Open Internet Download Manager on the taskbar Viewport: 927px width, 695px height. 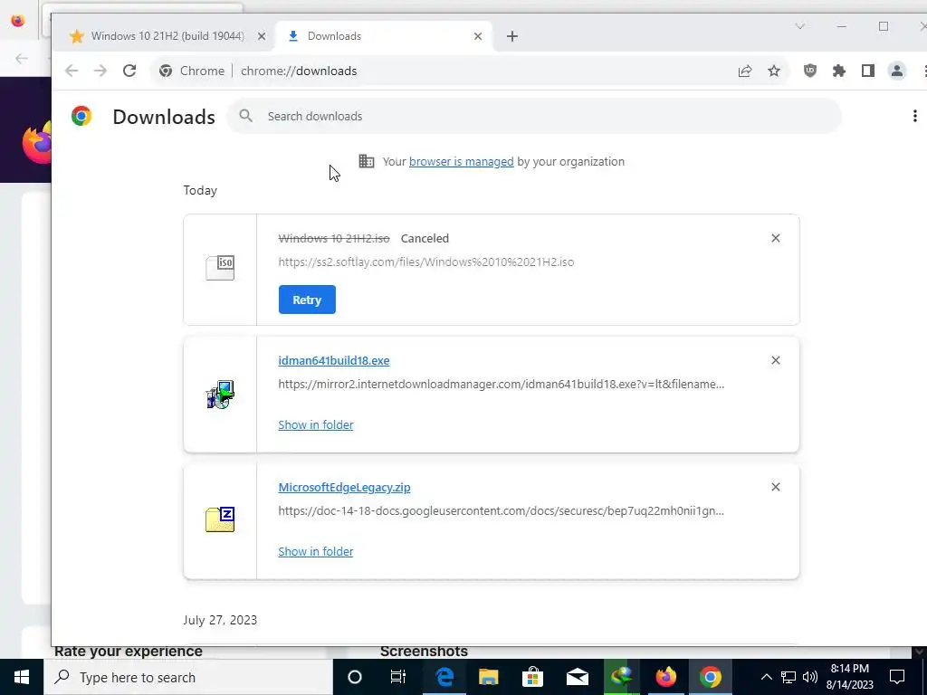[621, 677]
